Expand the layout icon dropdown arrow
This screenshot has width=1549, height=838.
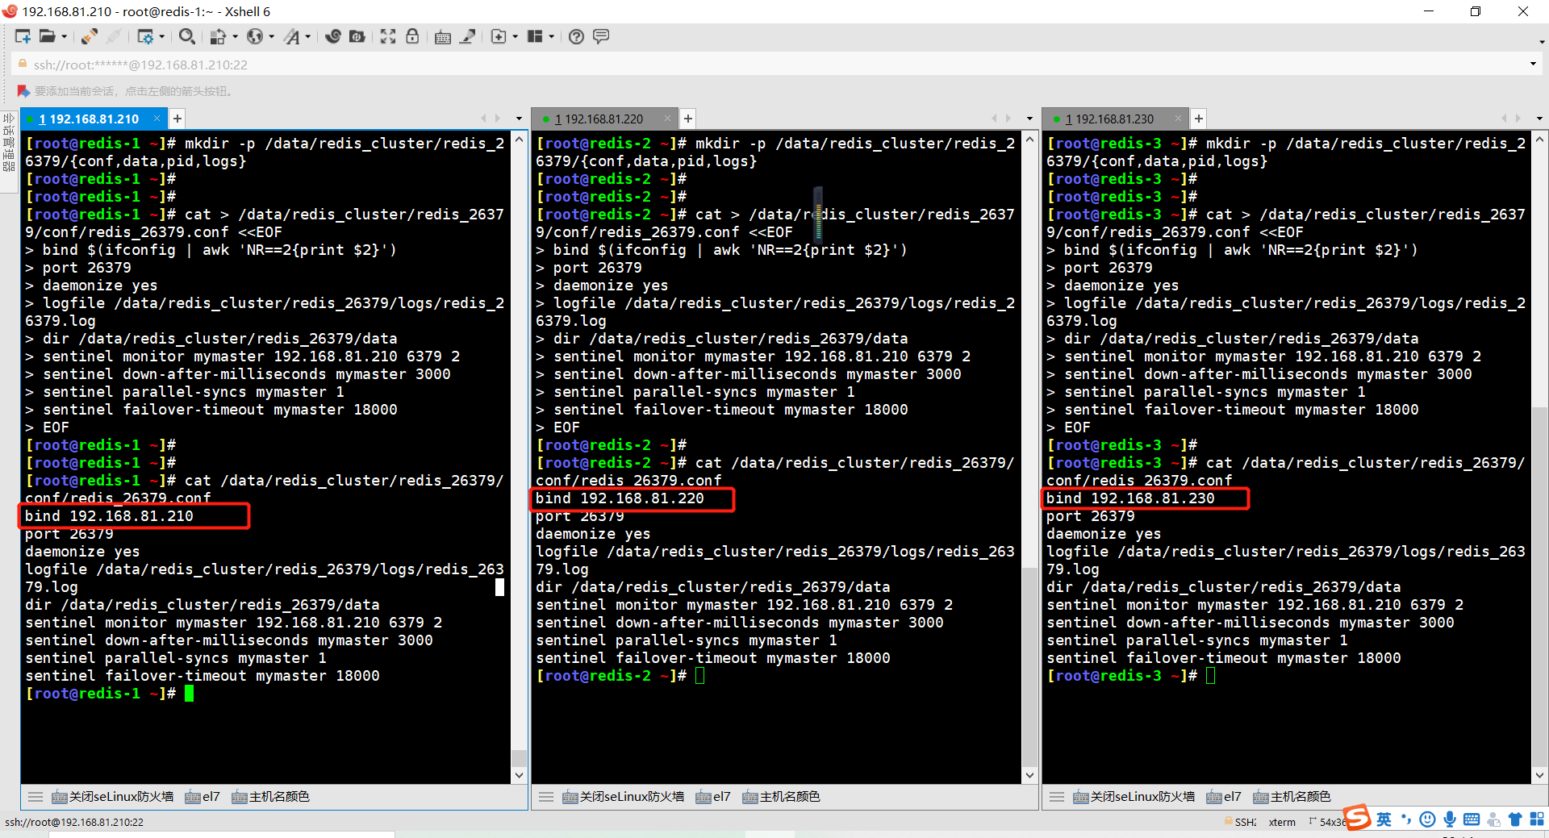[552, 36]
